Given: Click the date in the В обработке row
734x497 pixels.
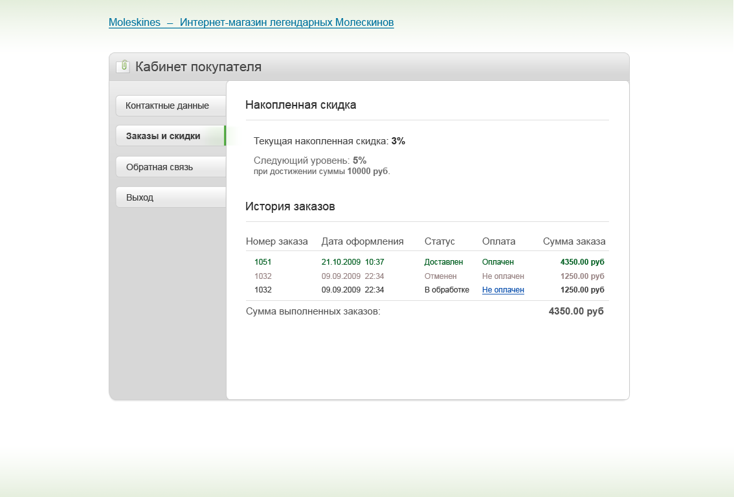Looking at the screenshot, I should [x=353, y=290].
